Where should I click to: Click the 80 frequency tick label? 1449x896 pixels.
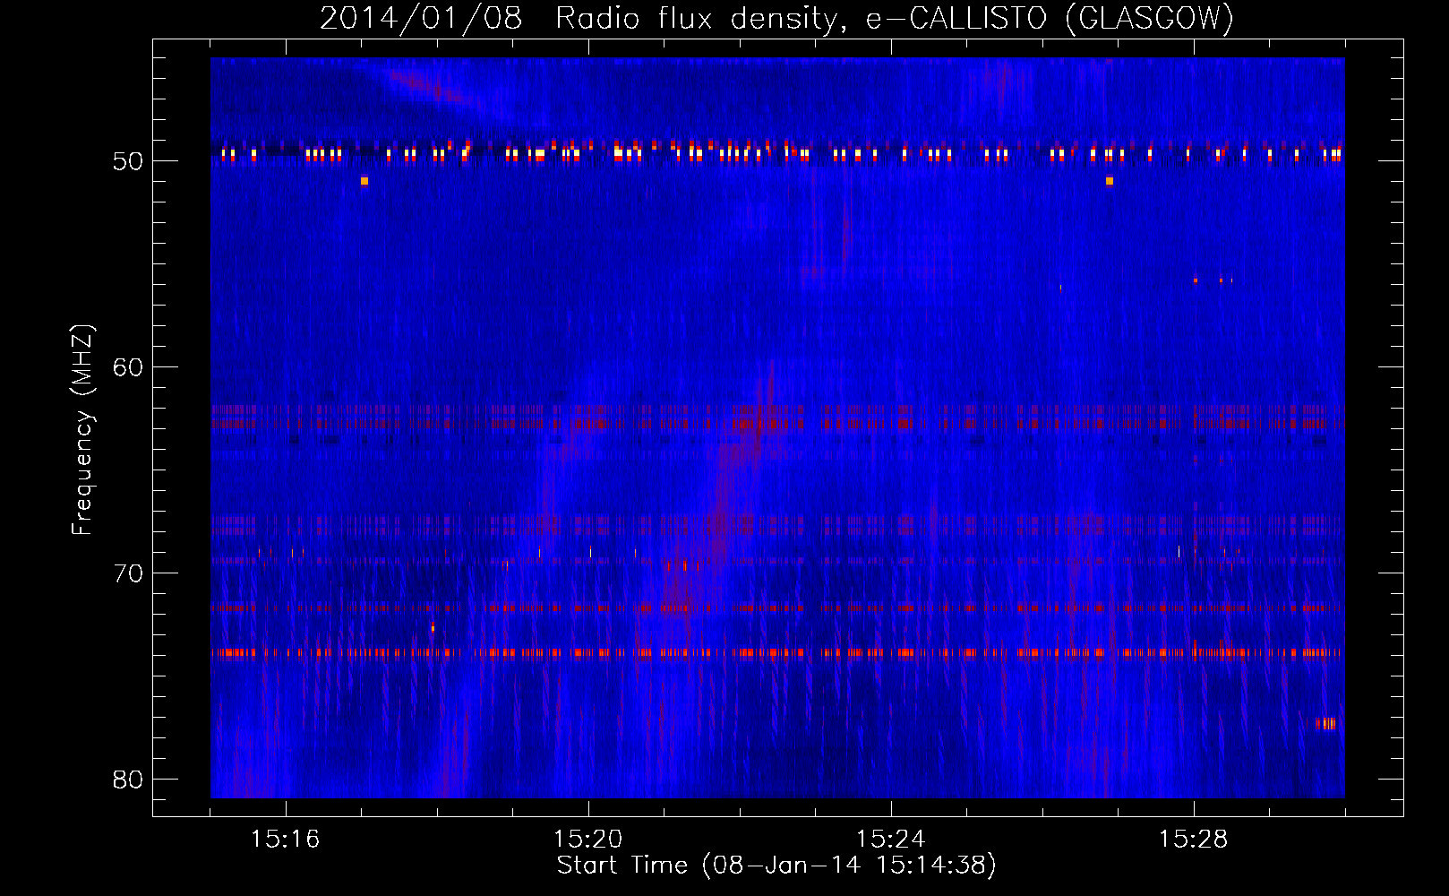[x=128, y=780]
